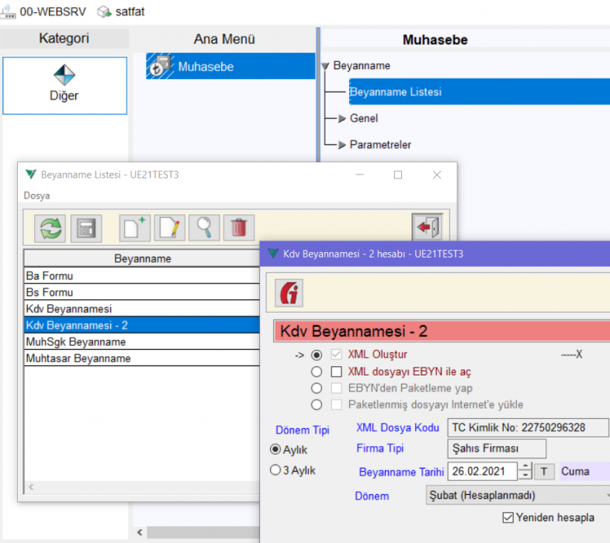Expand the Parametreler tree node
Screen dimensions: 610x543
(342, 145)
